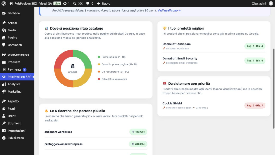Click the DamaSoft Antispam product name

(x=177, y=44)
